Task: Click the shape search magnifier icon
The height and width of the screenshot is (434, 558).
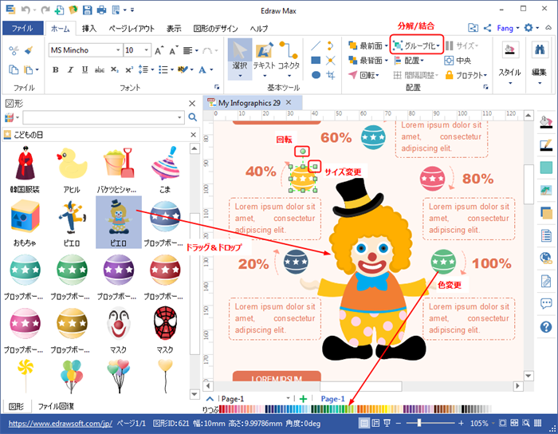Action: (192, 118)
